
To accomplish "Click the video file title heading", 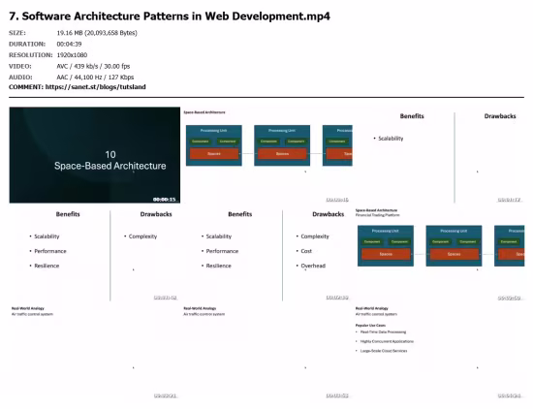I will pyautogui.click(x=170, y=16).
